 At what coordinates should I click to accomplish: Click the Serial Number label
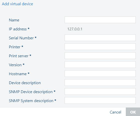[x=23, y=38]
